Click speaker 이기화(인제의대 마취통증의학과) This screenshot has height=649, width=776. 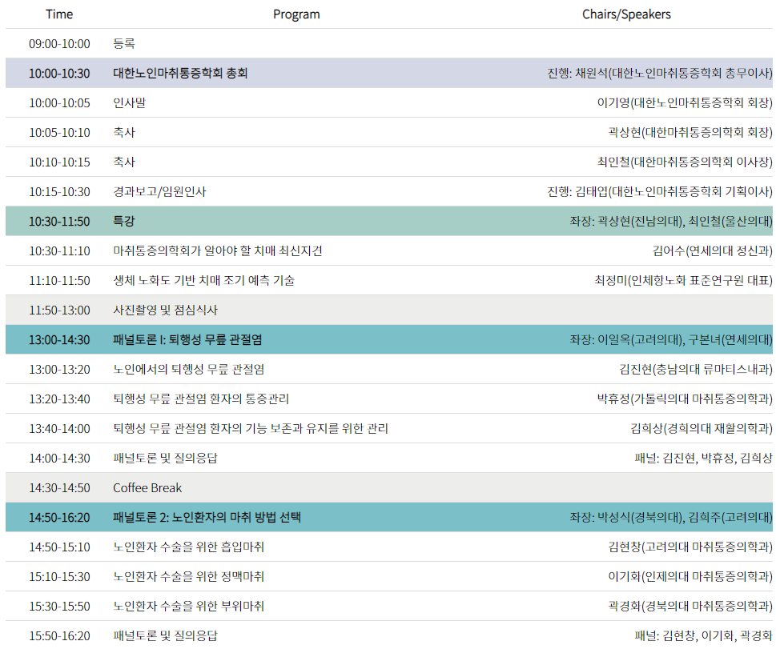click(x=690, y=577)
